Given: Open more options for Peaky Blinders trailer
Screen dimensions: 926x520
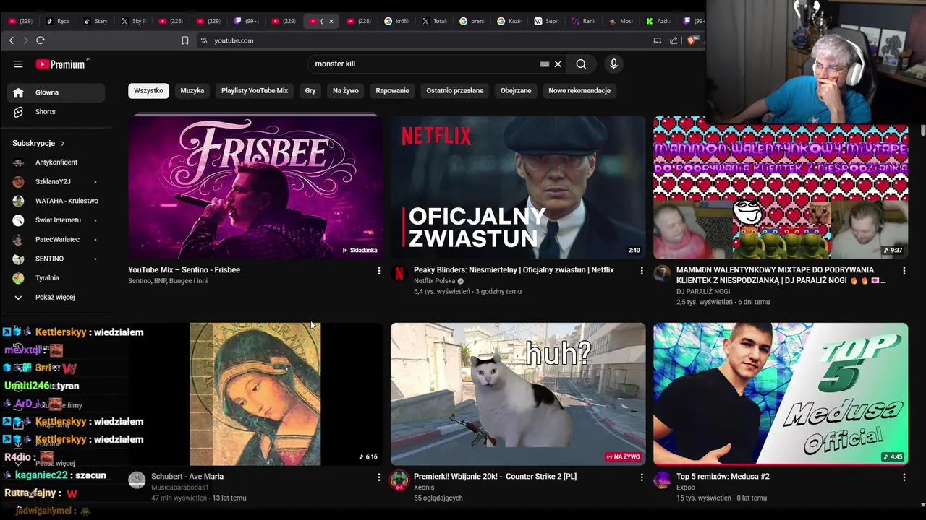Looking at the screenshot, I should pyautogui.click(x=641, y=270).
